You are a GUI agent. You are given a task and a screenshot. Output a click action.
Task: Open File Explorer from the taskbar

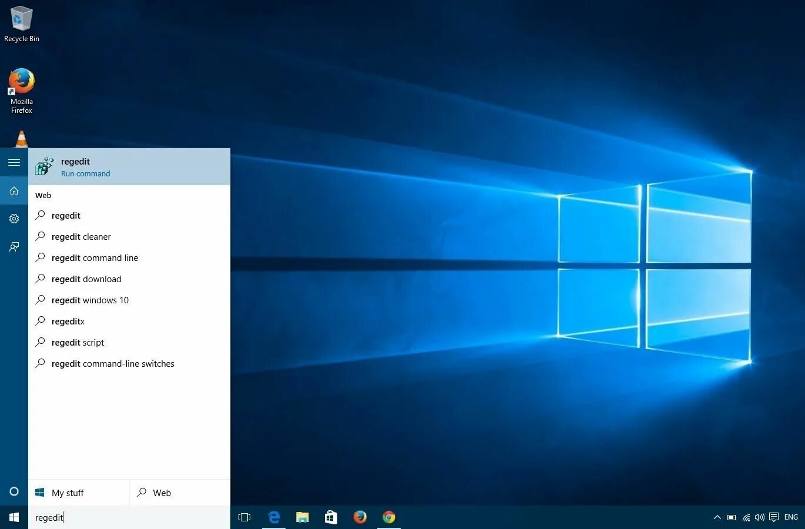pyautogui.click(x=302, y=517)
